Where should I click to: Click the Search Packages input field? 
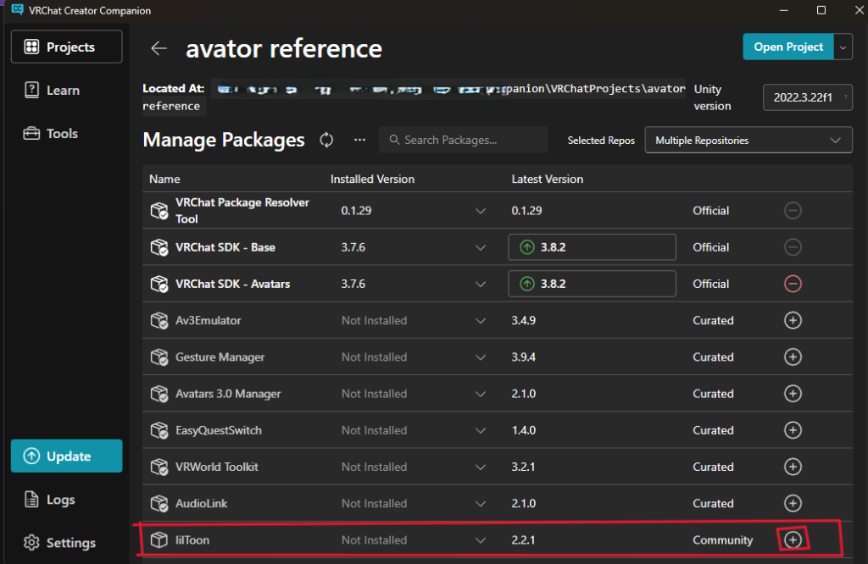[x=464, y=140]
